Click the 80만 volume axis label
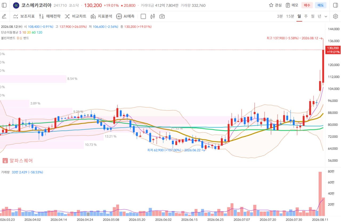This screenshot has height=223, width=341. pos(331,171)
